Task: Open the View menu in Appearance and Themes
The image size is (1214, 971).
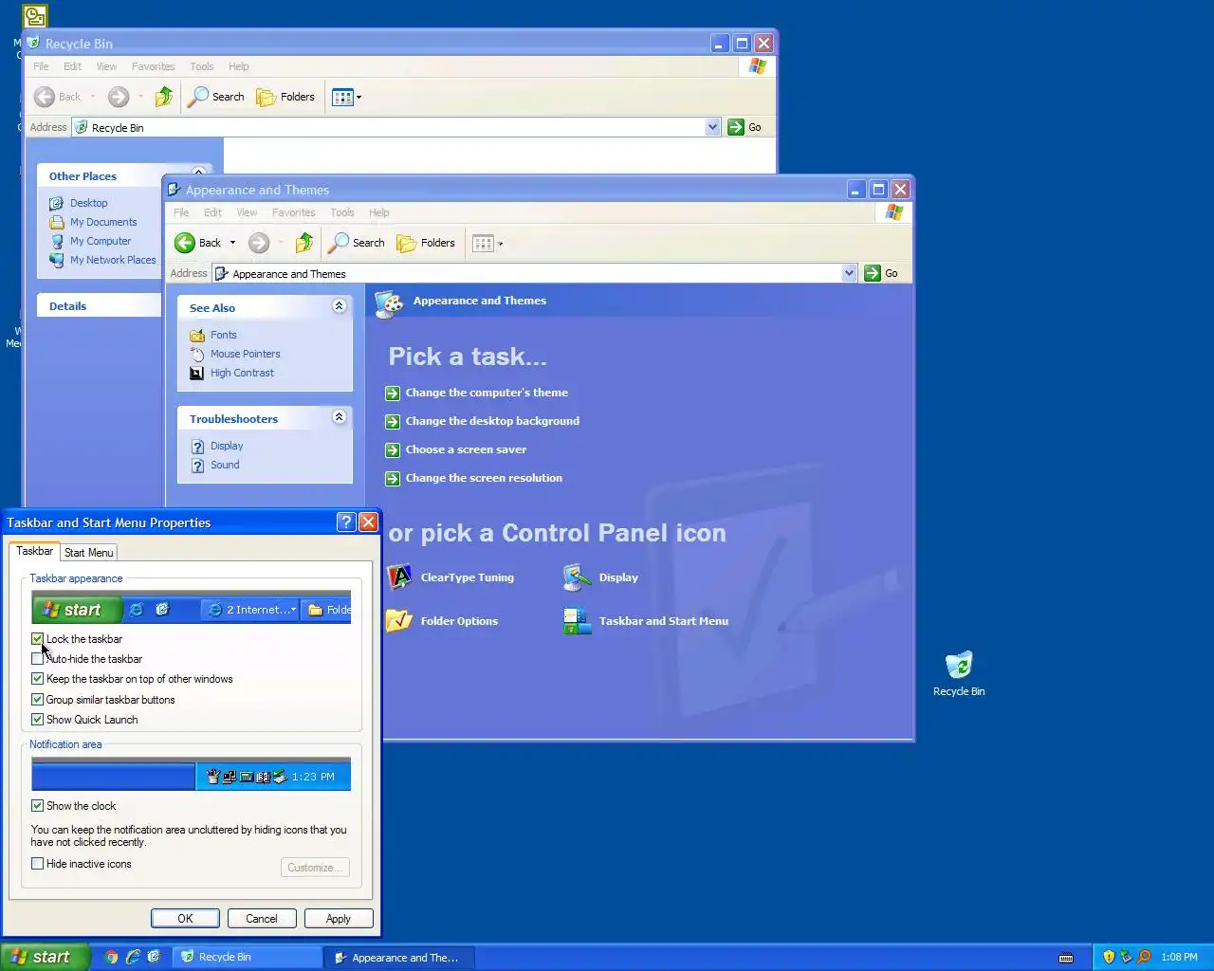Action: tap(247, 212)
